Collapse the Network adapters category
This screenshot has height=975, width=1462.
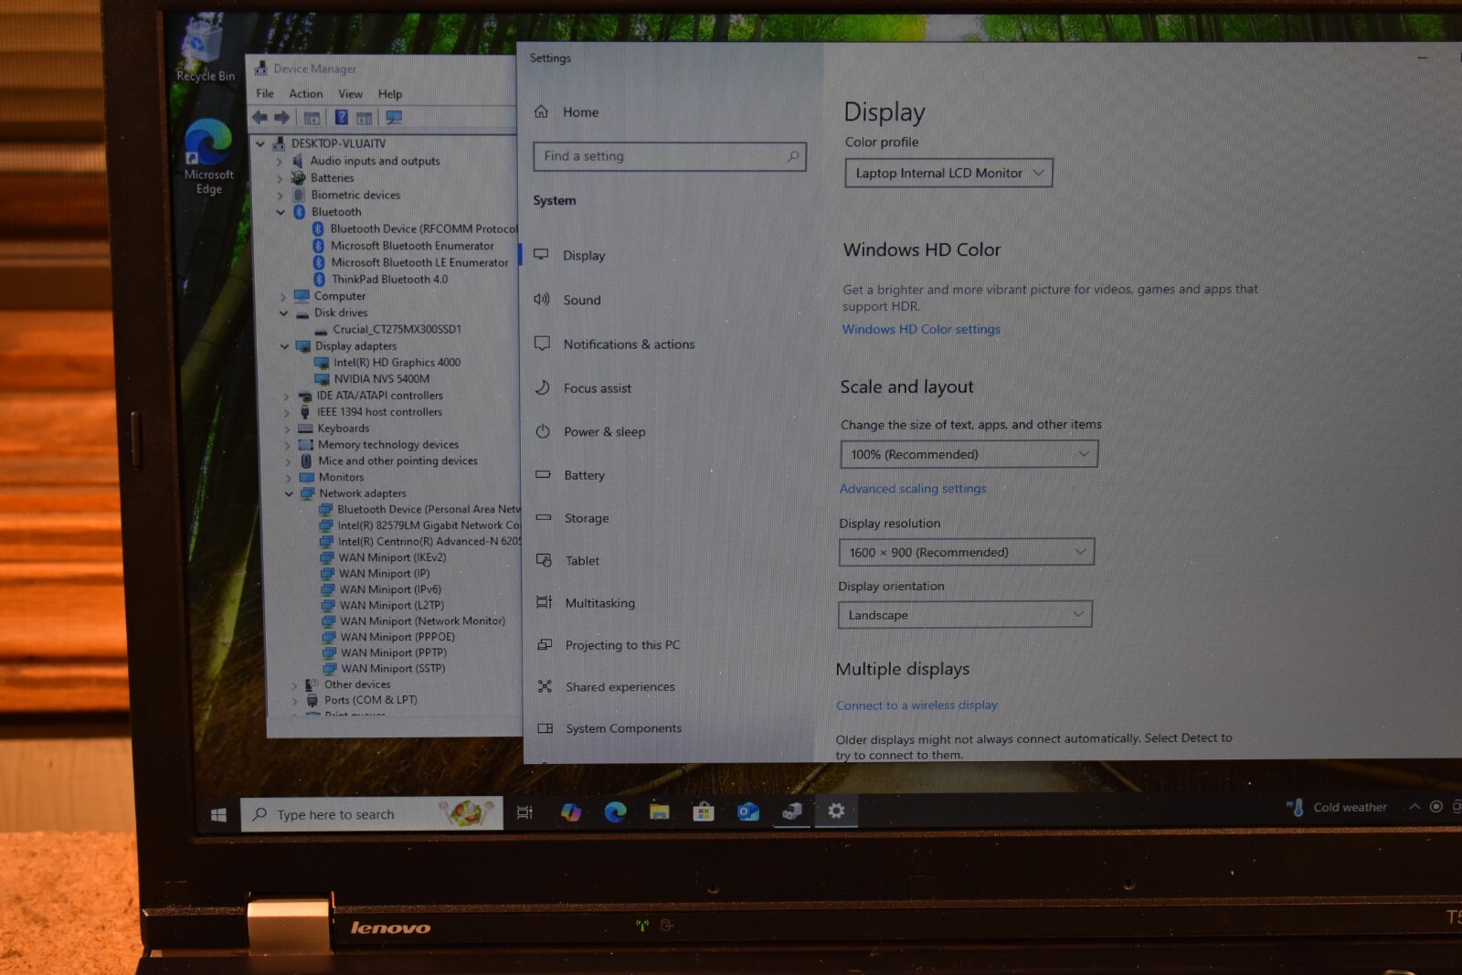289,493
